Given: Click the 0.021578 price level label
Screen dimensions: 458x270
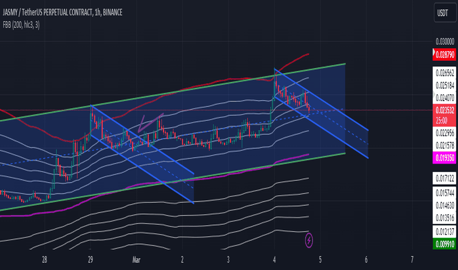Looking at the screenshot, I should point(444,145).
